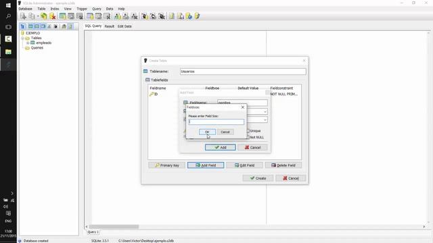Select the EJEMPLO database in the tree
This screenshot has width=433, height=243.
point(33,33)
